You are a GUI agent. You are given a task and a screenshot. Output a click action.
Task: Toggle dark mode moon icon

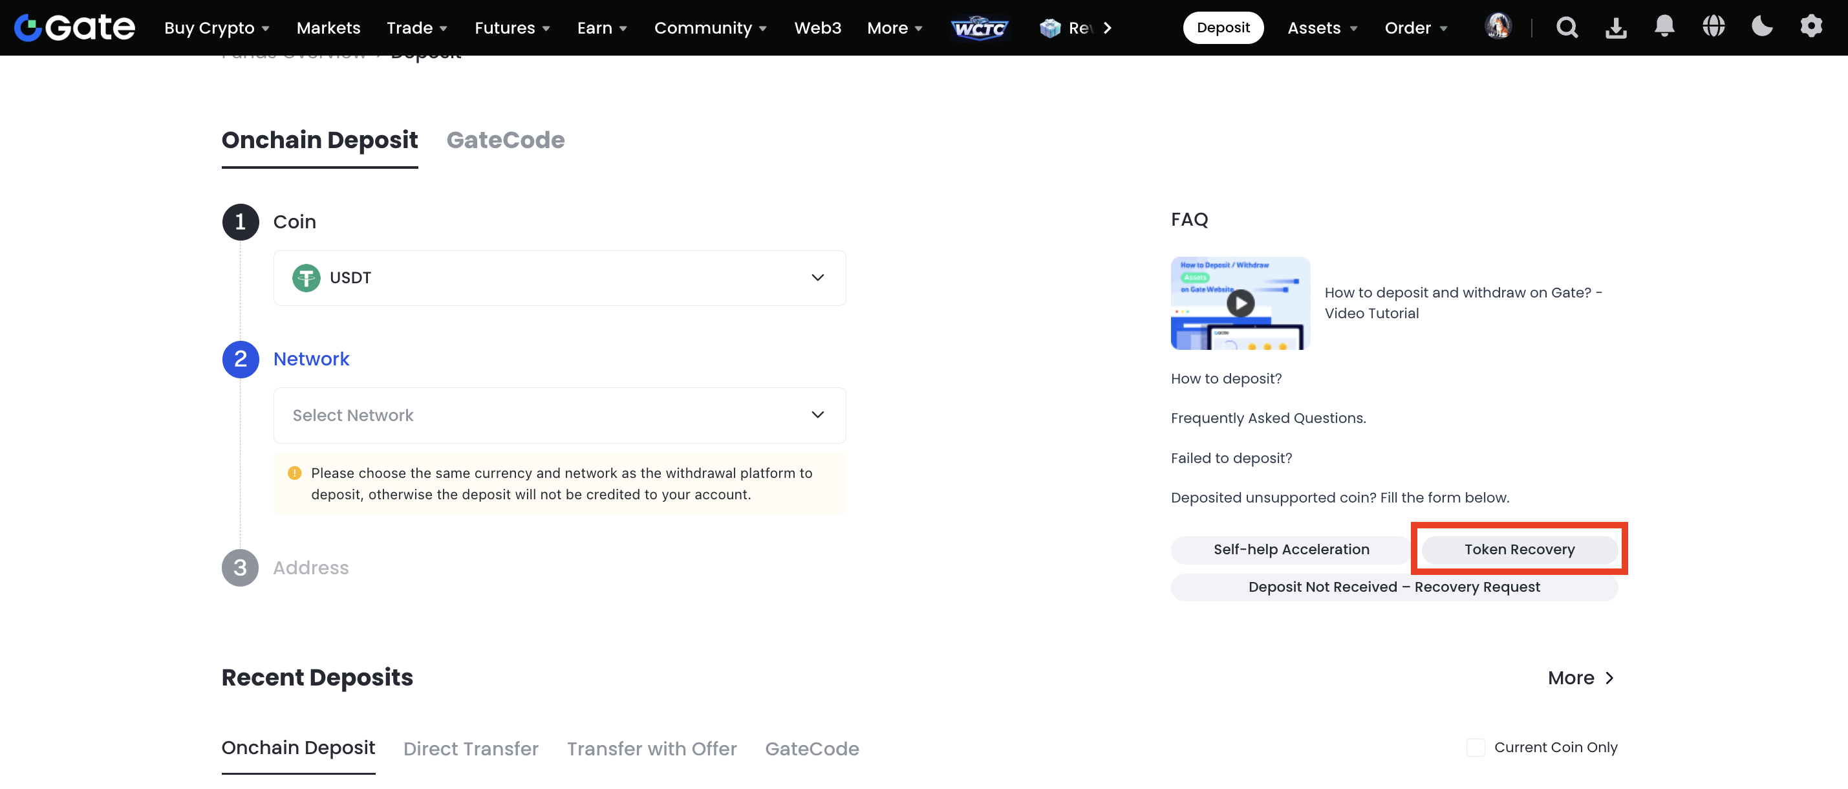click(x=1762, y=27)
